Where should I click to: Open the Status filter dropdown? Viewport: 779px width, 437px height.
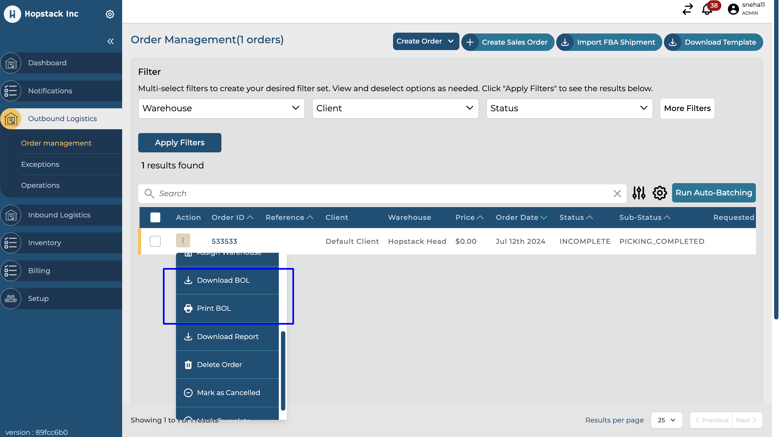click(569, 108)
